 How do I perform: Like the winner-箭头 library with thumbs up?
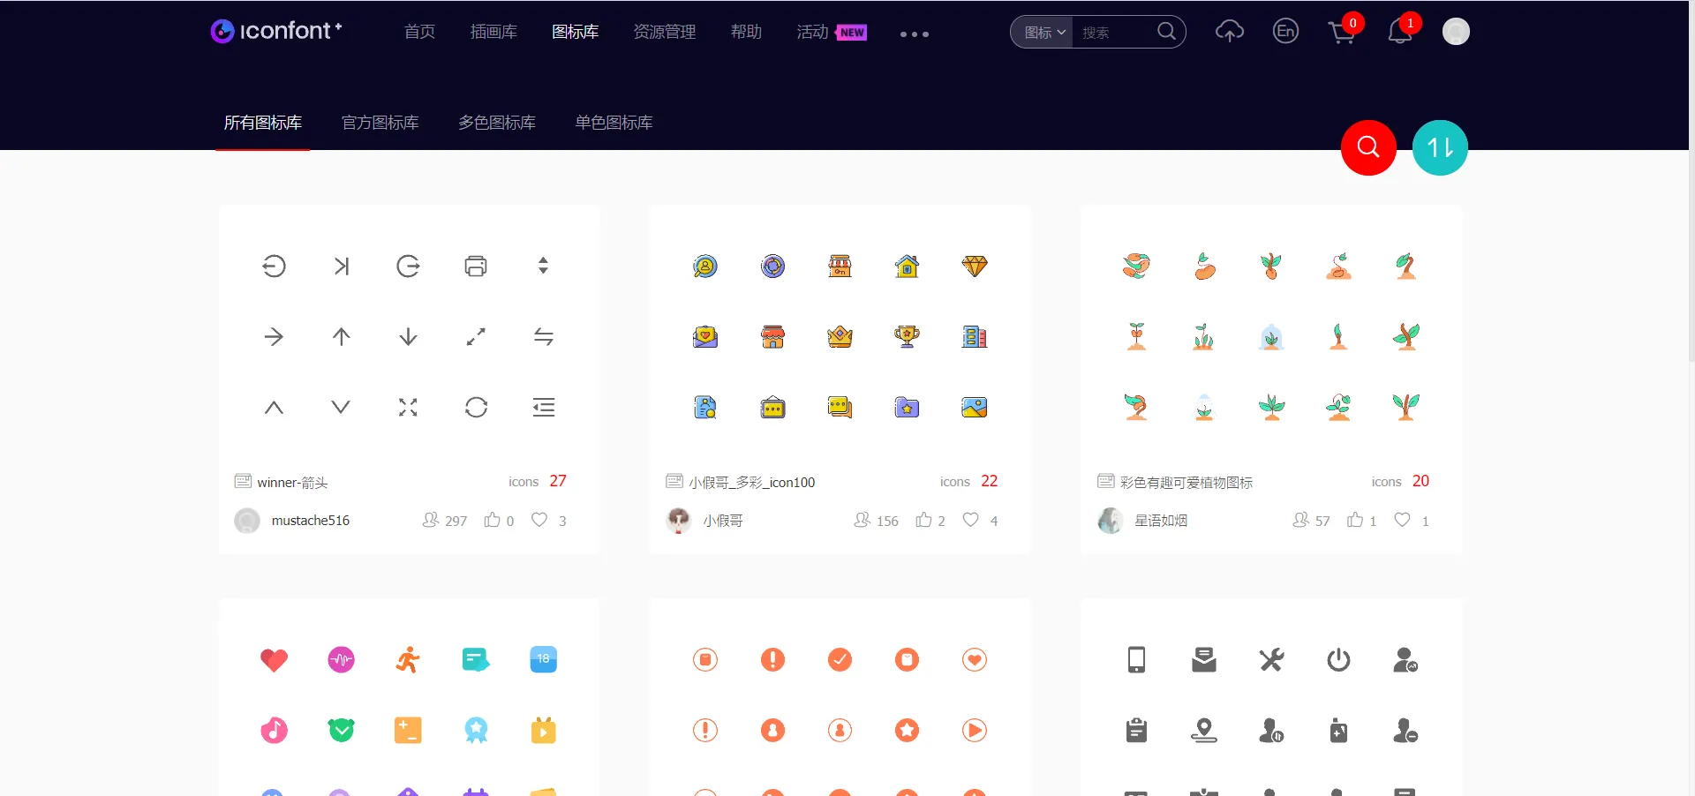pos(493,521)
